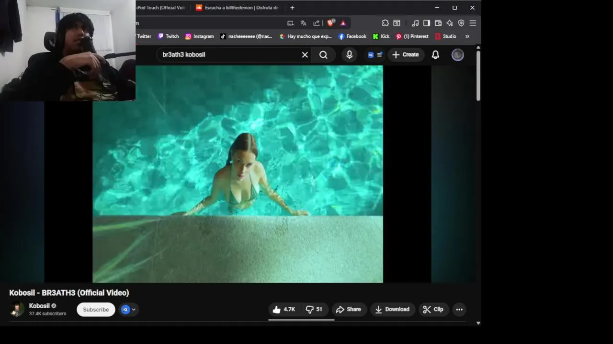The image size is (613, 344).
Task: Click the vertical page scrollbar thumb
Action: 478,75
